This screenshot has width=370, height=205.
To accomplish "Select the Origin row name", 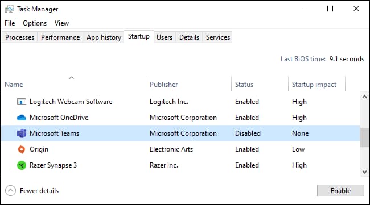I will 39,149.
